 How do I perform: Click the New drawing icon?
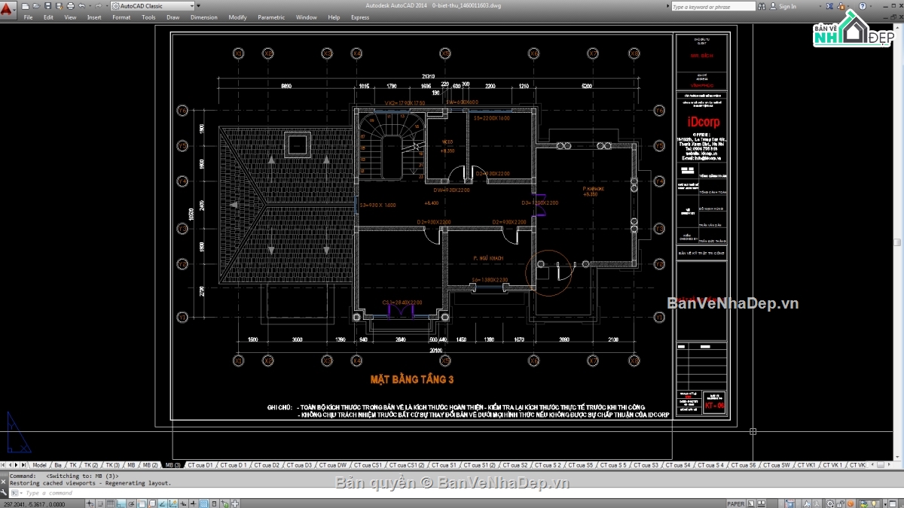25,6
